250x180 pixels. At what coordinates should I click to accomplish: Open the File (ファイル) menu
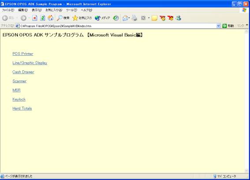(8, 10)
